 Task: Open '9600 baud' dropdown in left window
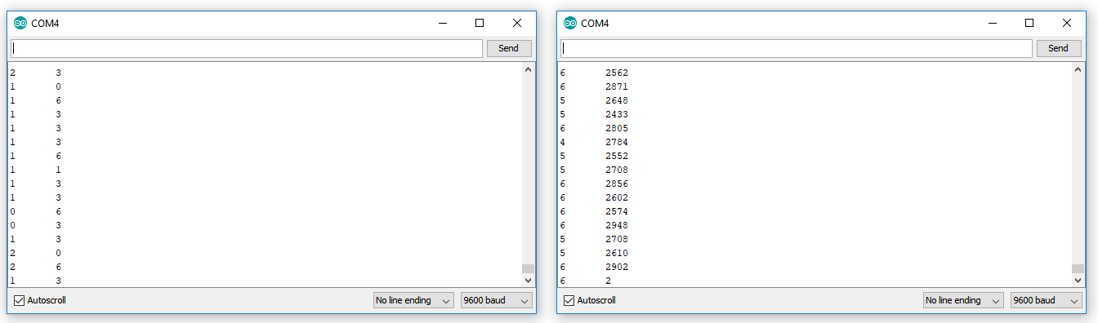click(497, 300)
